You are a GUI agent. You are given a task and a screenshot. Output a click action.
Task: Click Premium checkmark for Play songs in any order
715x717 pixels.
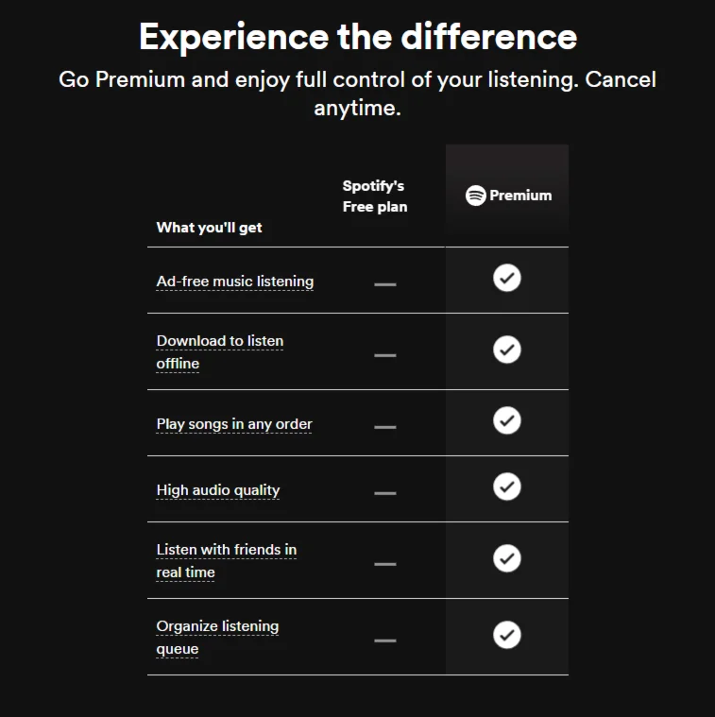pos(507,419)
